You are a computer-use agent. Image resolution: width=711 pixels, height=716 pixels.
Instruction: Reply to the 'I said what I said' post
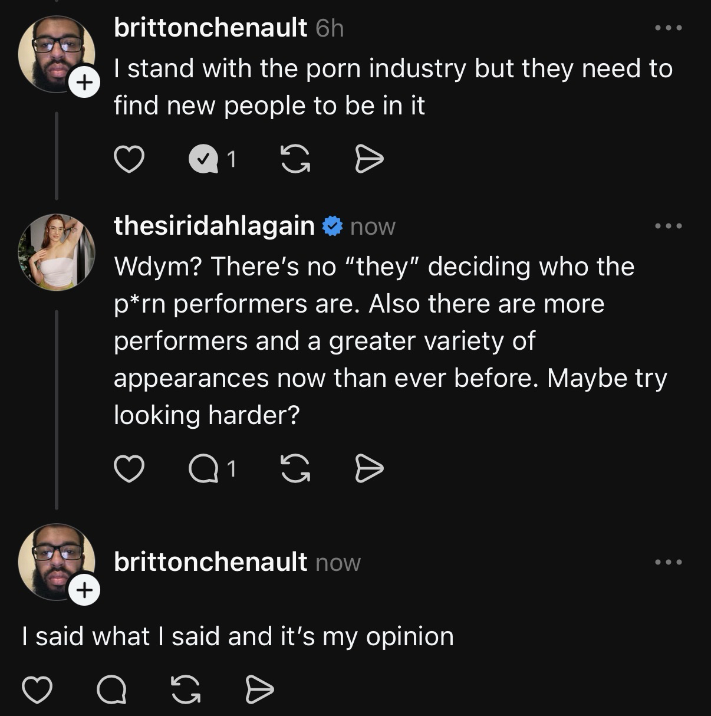pos(111,689)
